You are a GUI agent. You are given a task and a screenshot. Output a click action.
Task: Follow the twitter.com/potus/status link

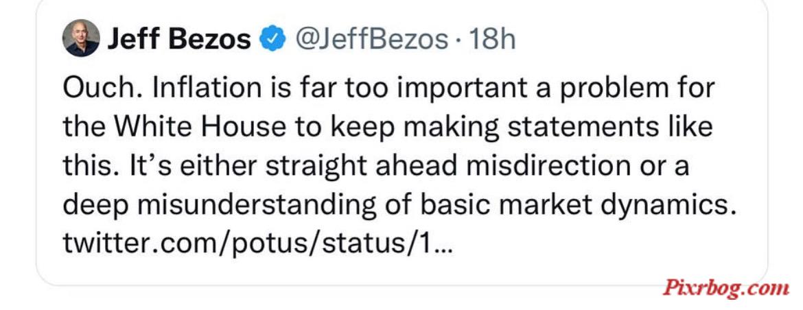(x=257, y=243)
